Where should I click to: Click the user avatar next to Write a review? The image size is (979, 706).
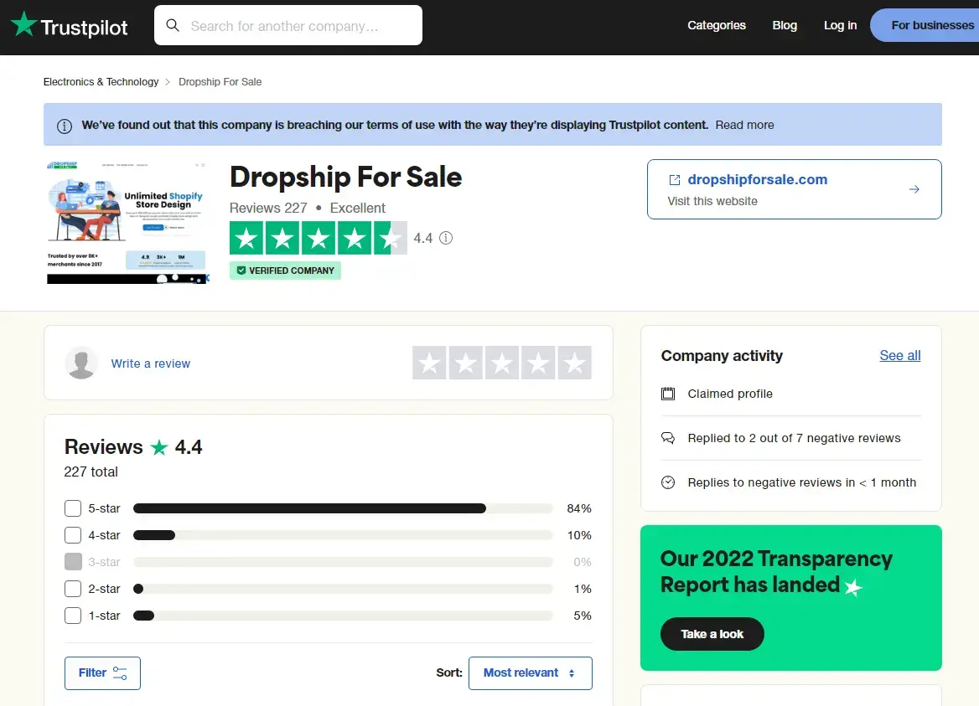pos(81,363)
